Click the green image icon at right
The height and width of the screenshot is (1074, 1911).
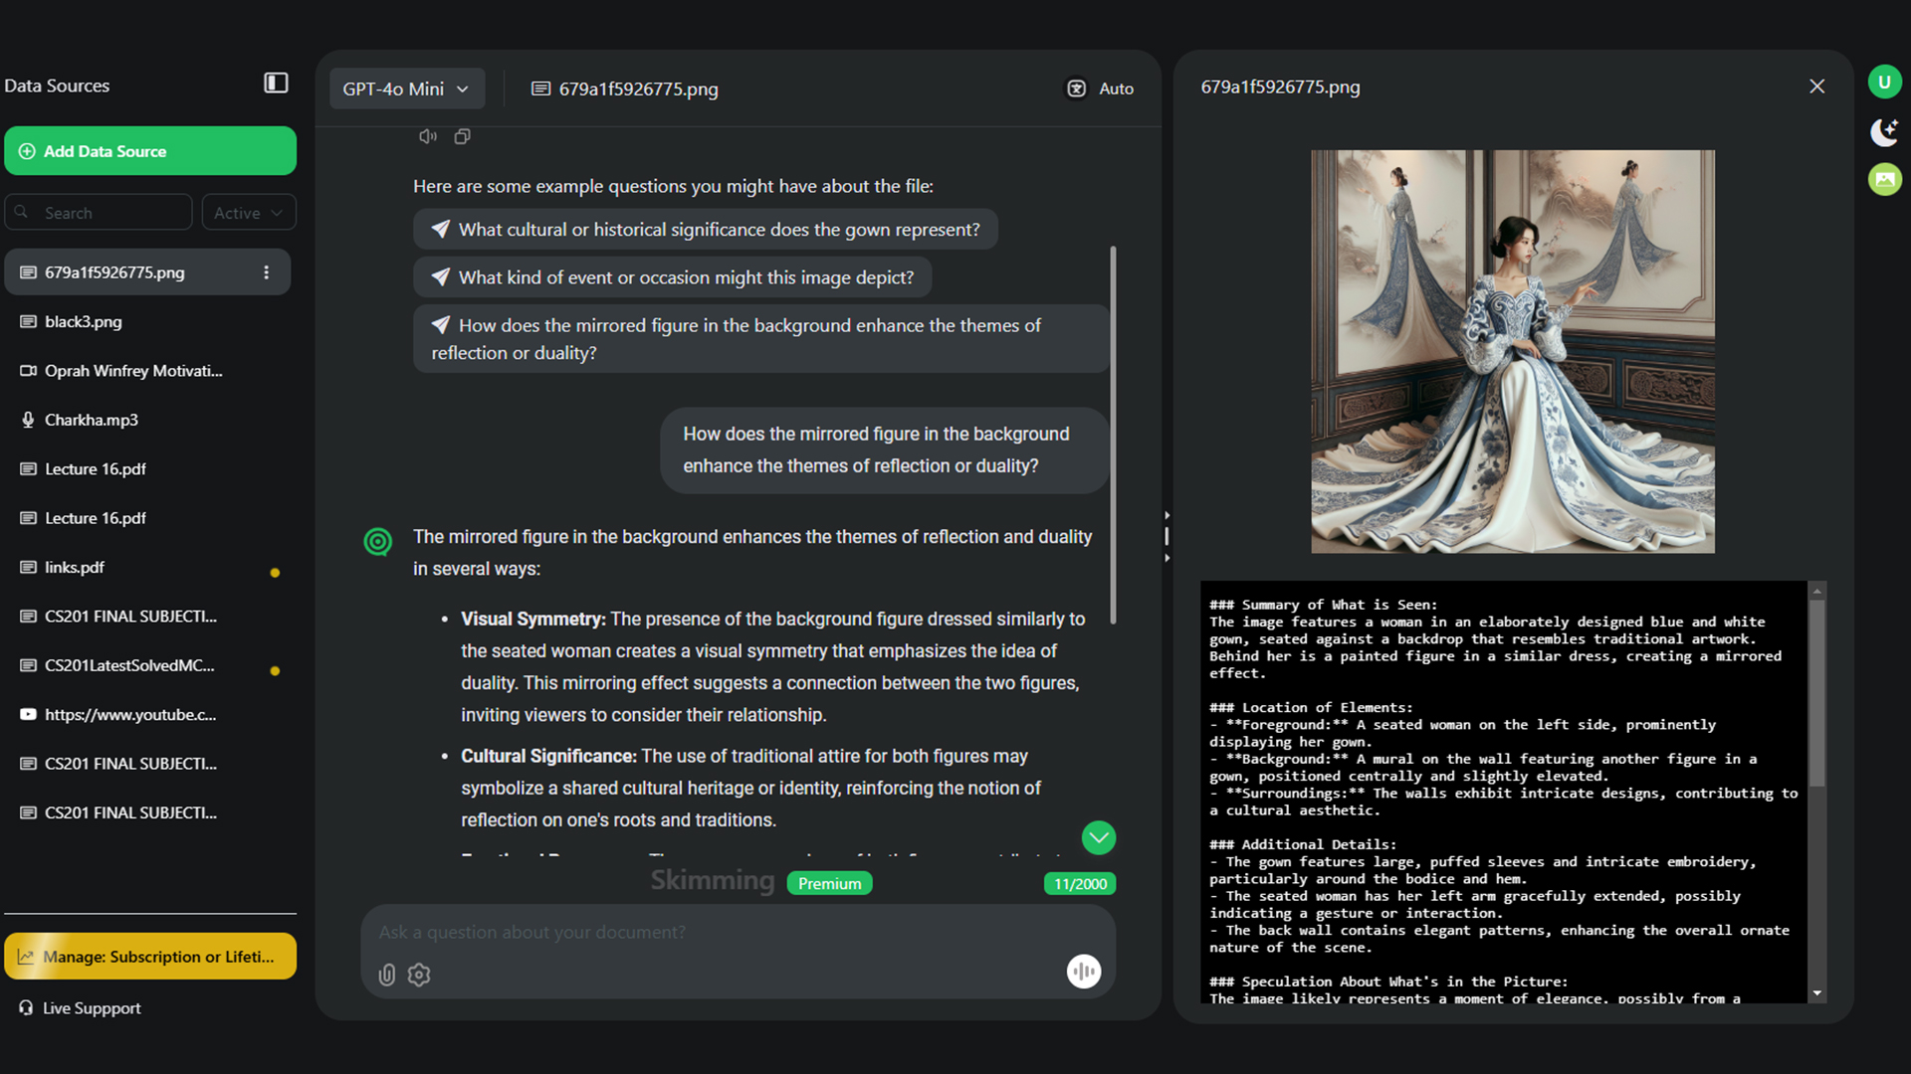(x=1884, y=179)
